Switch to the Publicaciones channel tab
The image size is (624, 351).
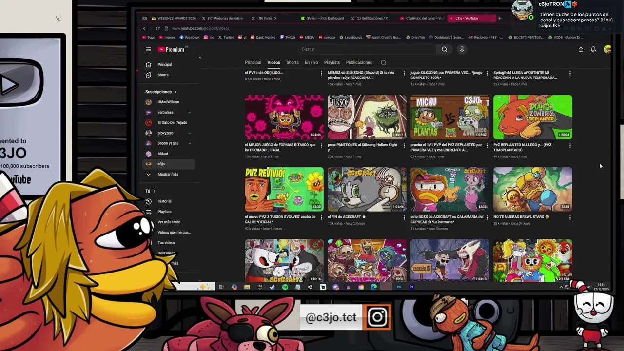click(x=359, y=62)
